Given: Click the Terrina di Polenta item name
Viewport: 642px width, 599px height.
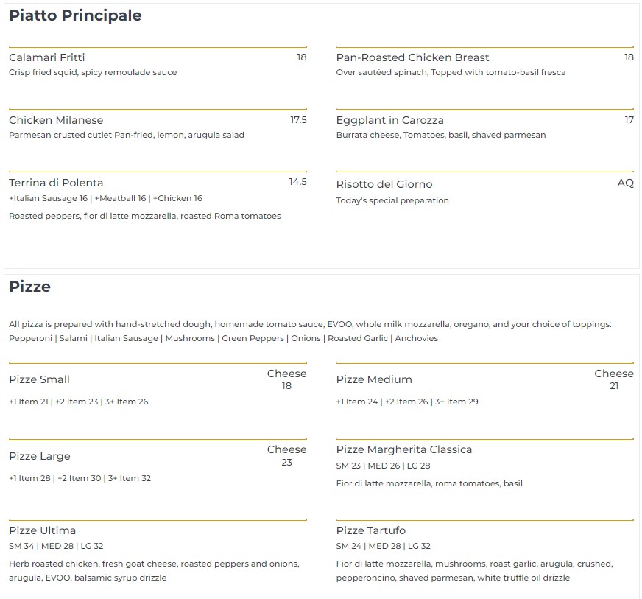Looking at the screenshot, I should point(56,183).
